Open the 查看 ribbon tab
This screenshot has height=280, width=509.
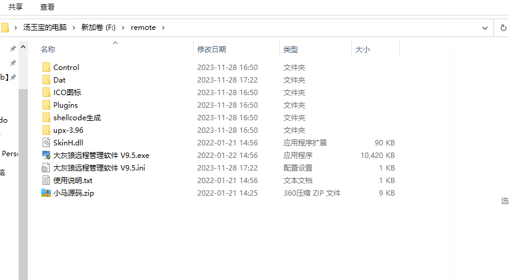tap(47, 7)
